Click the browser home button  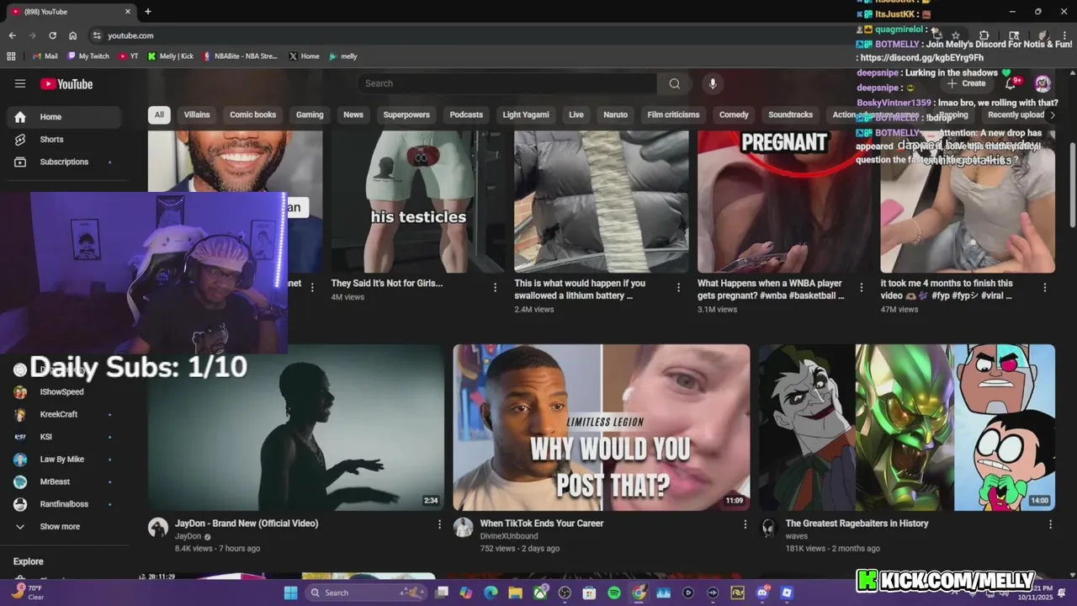(72, 35)
